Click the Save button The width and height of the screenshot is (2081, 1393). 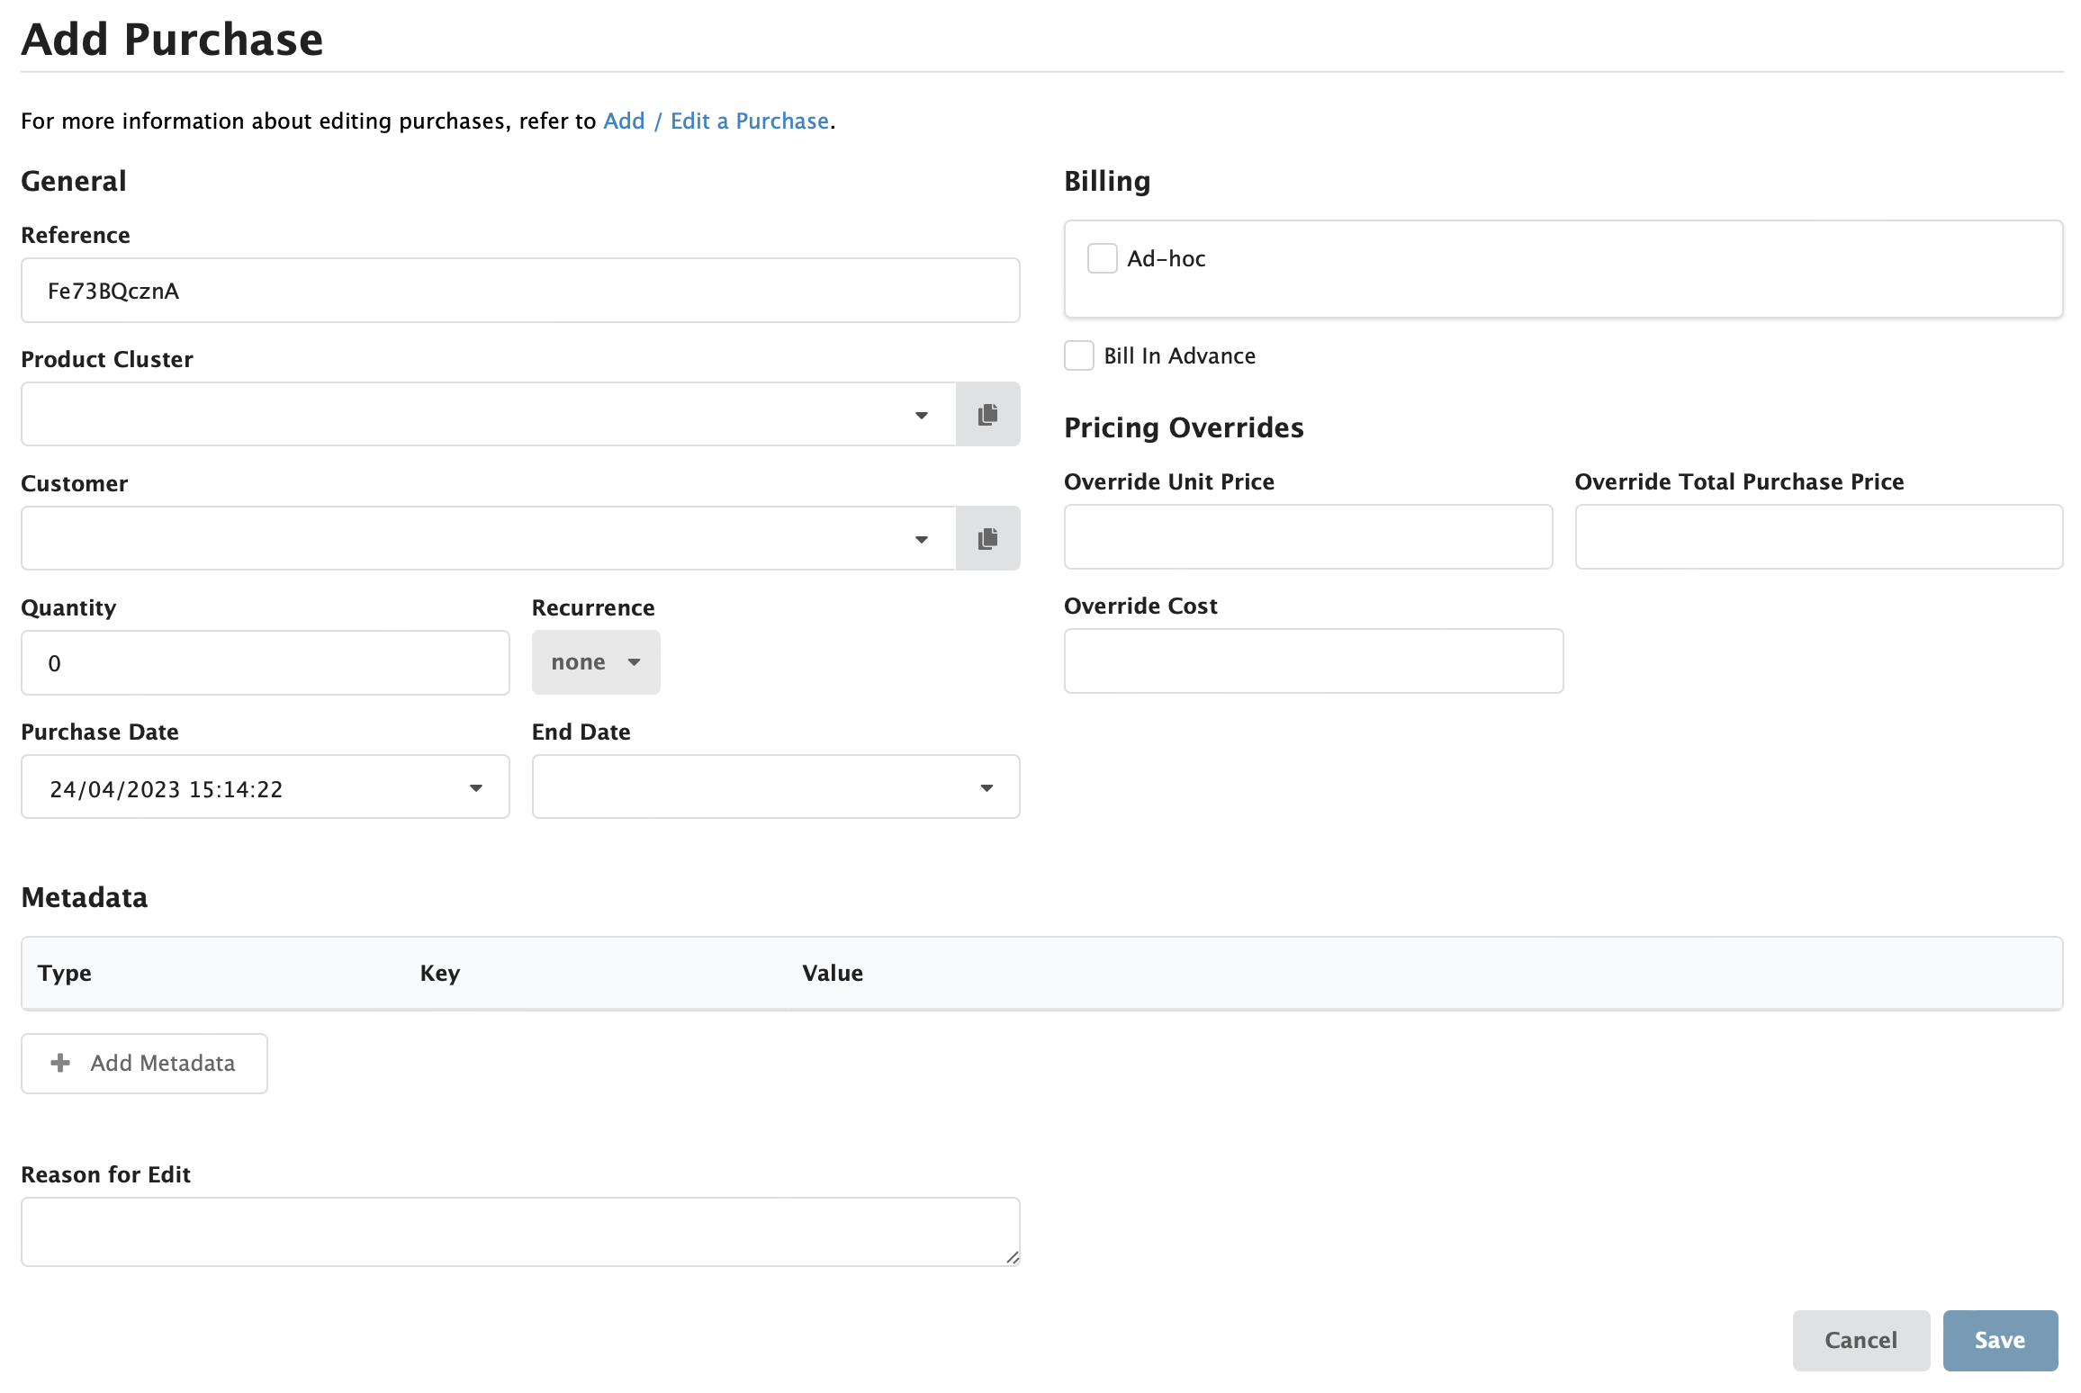point(2000,1340)
